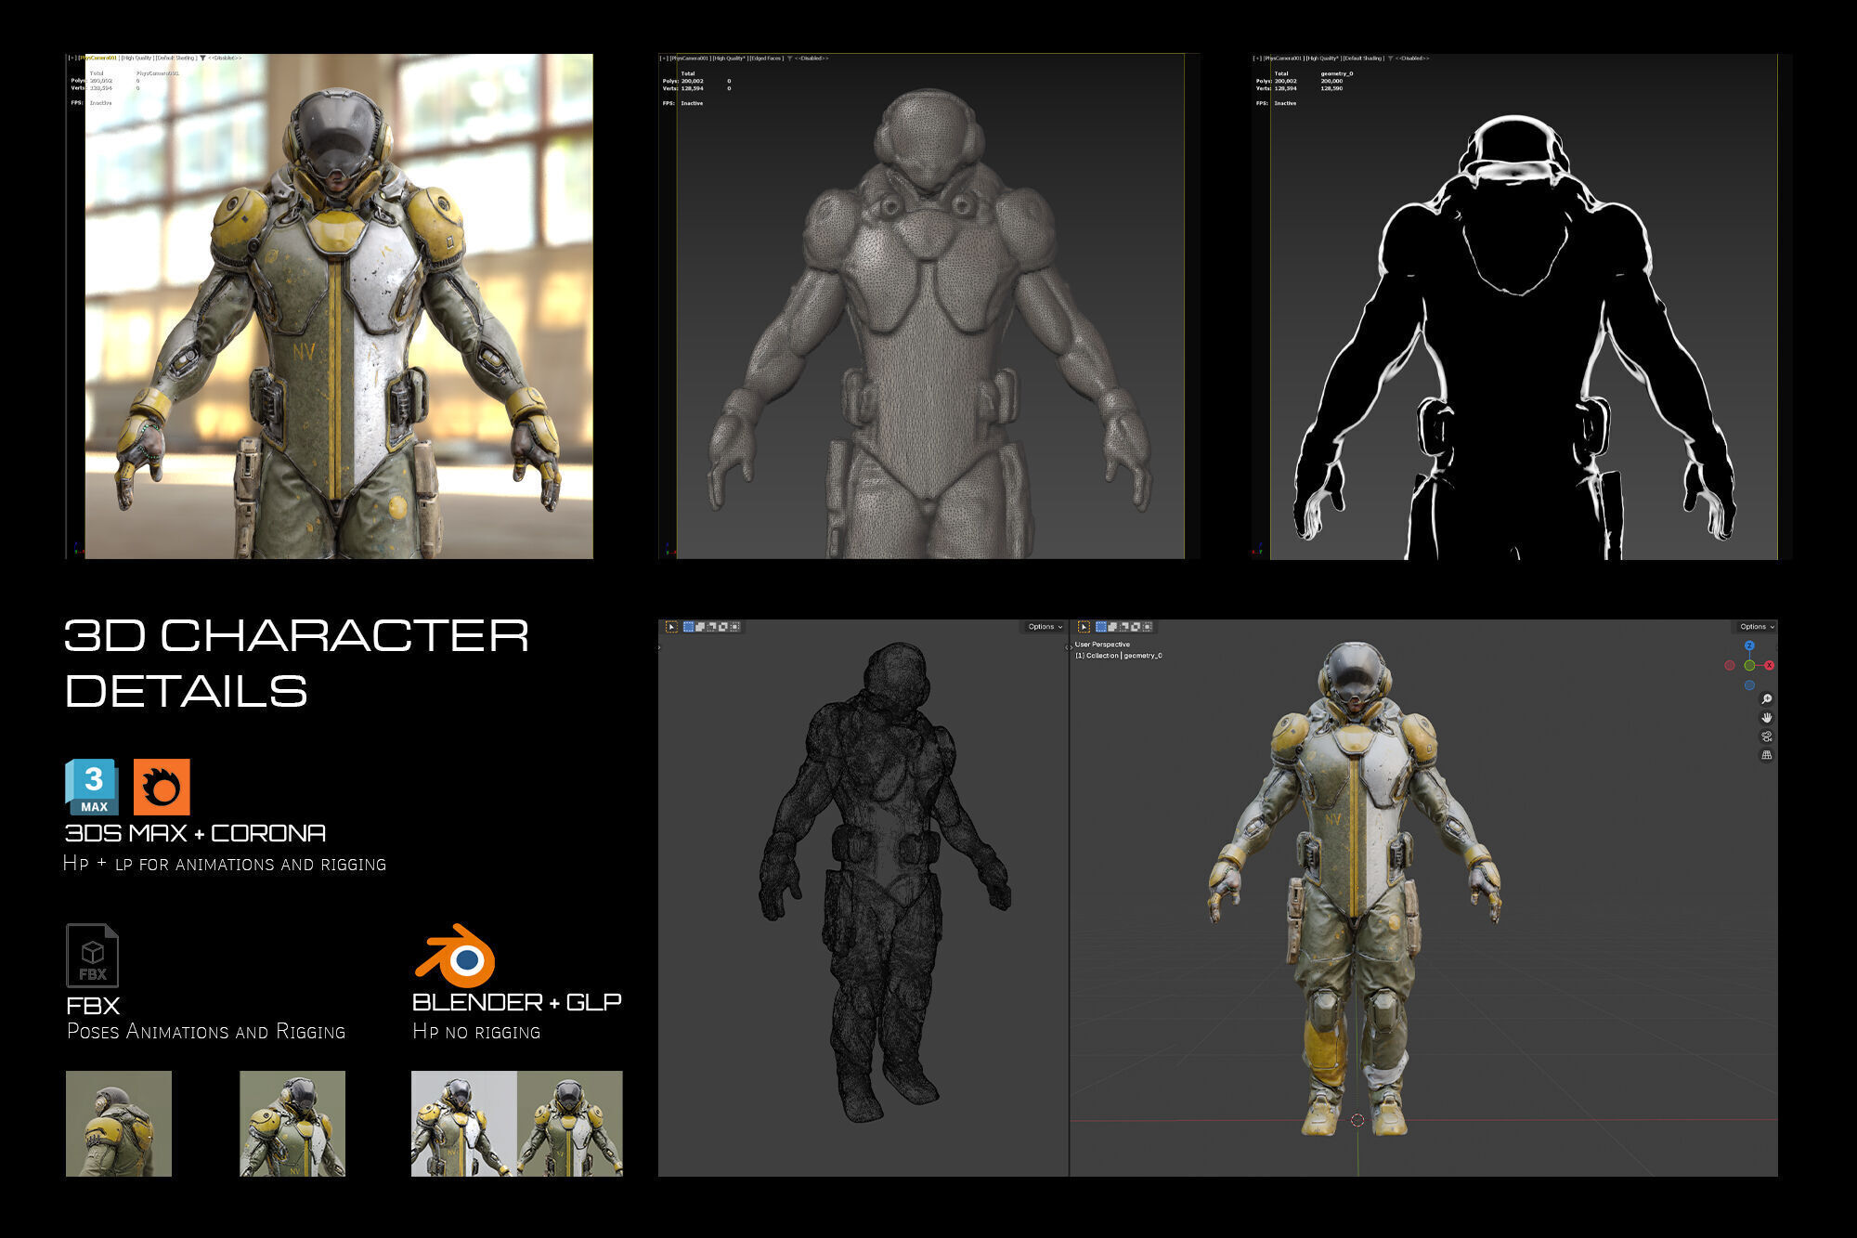Image resolution: width=1857 pixels, height=1238 pixels.
Task: Click filter funnel icon in silhouette 3ds Max viewport
Action: (1390, 59)
